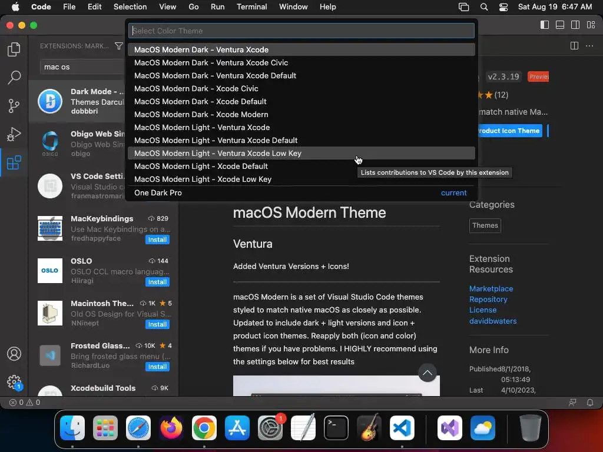This screenshot has width=603, height=452.
Task: Open Google Chrome from the Dock
Action: (x=204, y=427)
